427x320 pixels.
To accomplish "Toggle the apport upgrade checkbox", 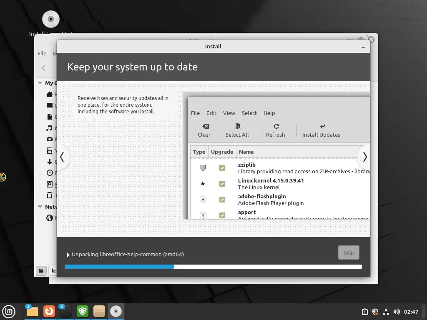I will [x=222, y=215].
